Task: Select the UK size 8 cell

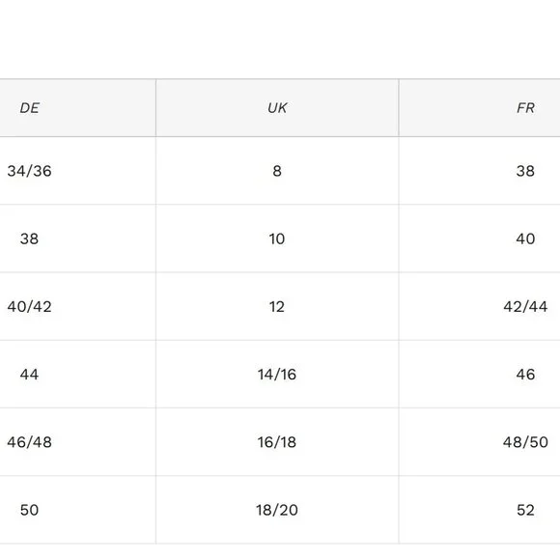Action: click(x=277, y=171)
